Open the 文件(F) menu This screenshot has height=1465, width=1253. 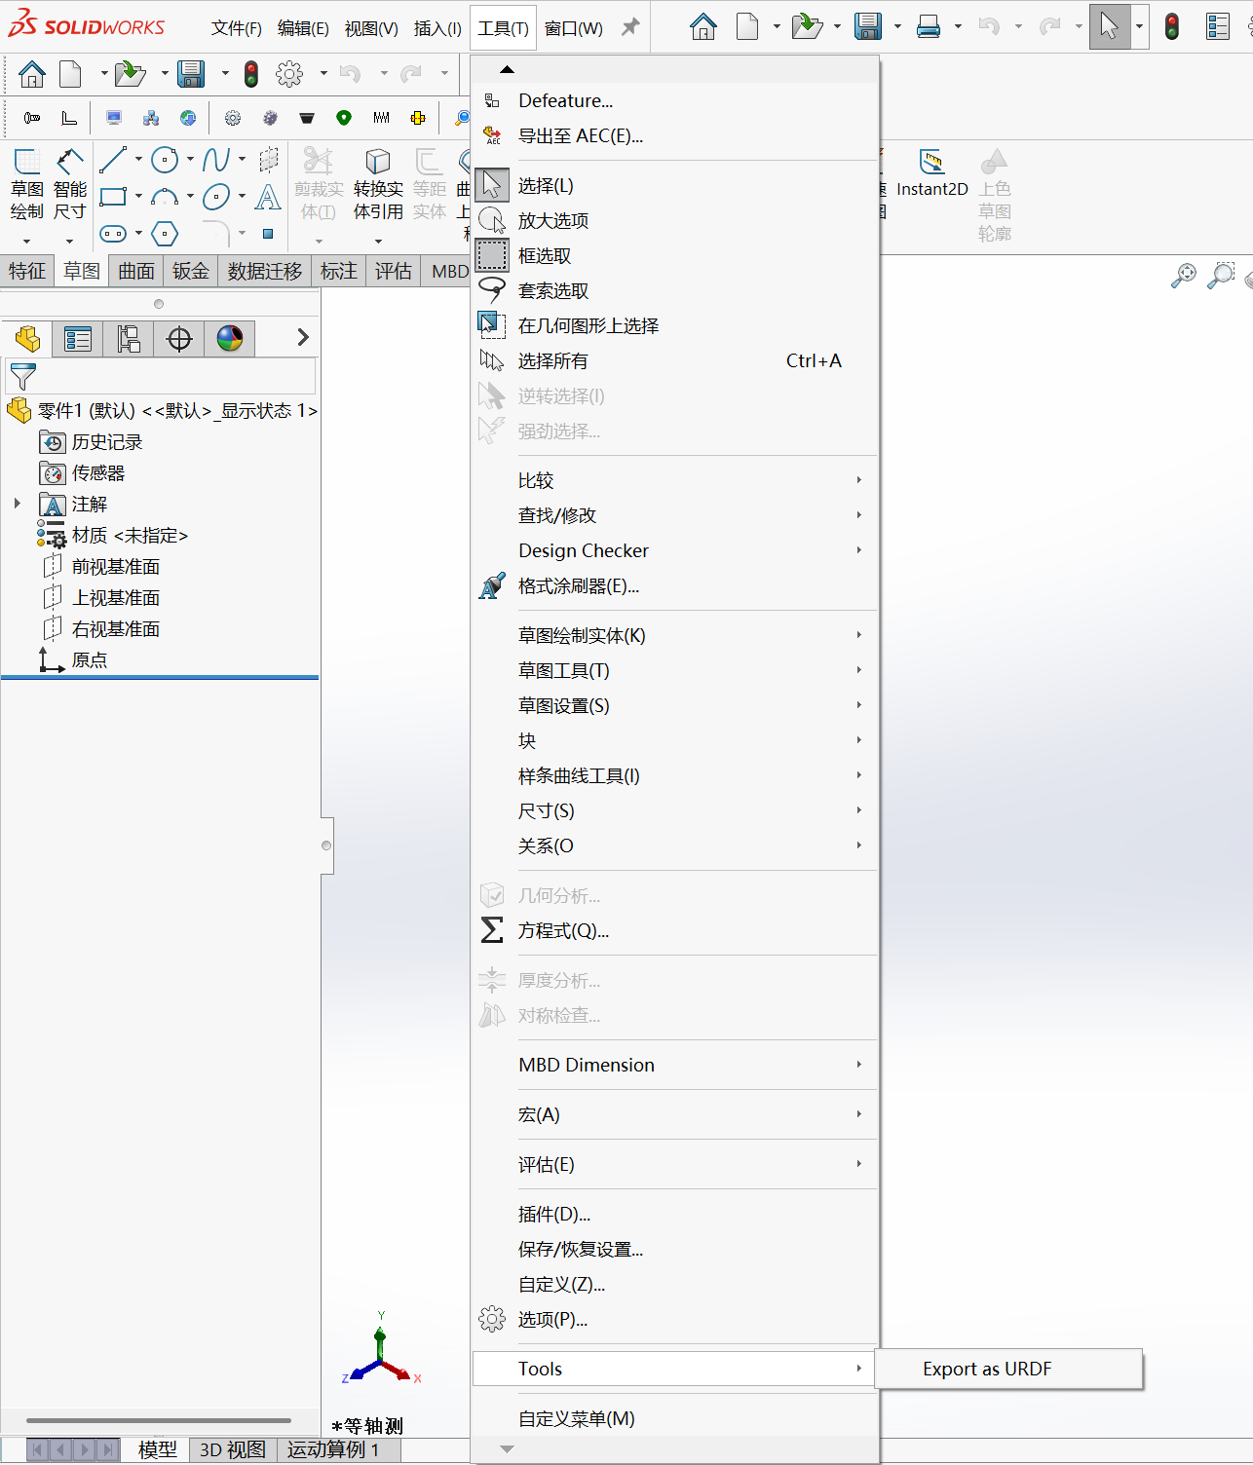coord(237,28)
